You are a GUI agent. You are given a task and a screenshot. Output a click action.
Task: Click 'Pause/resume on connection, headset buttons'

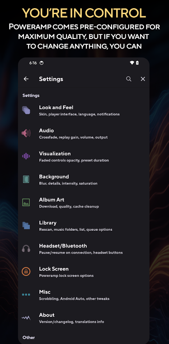[81, 252]
